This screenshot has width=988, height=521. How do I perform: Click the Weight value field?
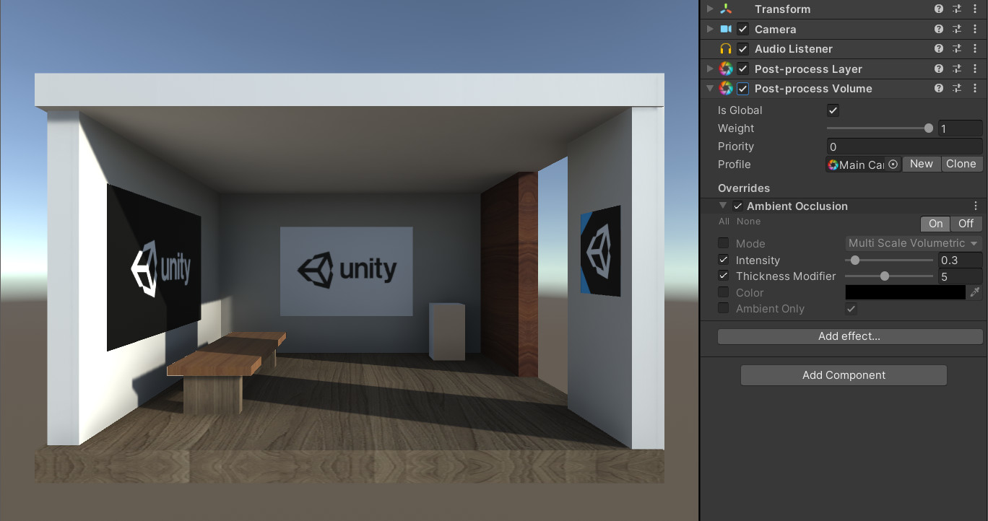[x=960, y=128]
